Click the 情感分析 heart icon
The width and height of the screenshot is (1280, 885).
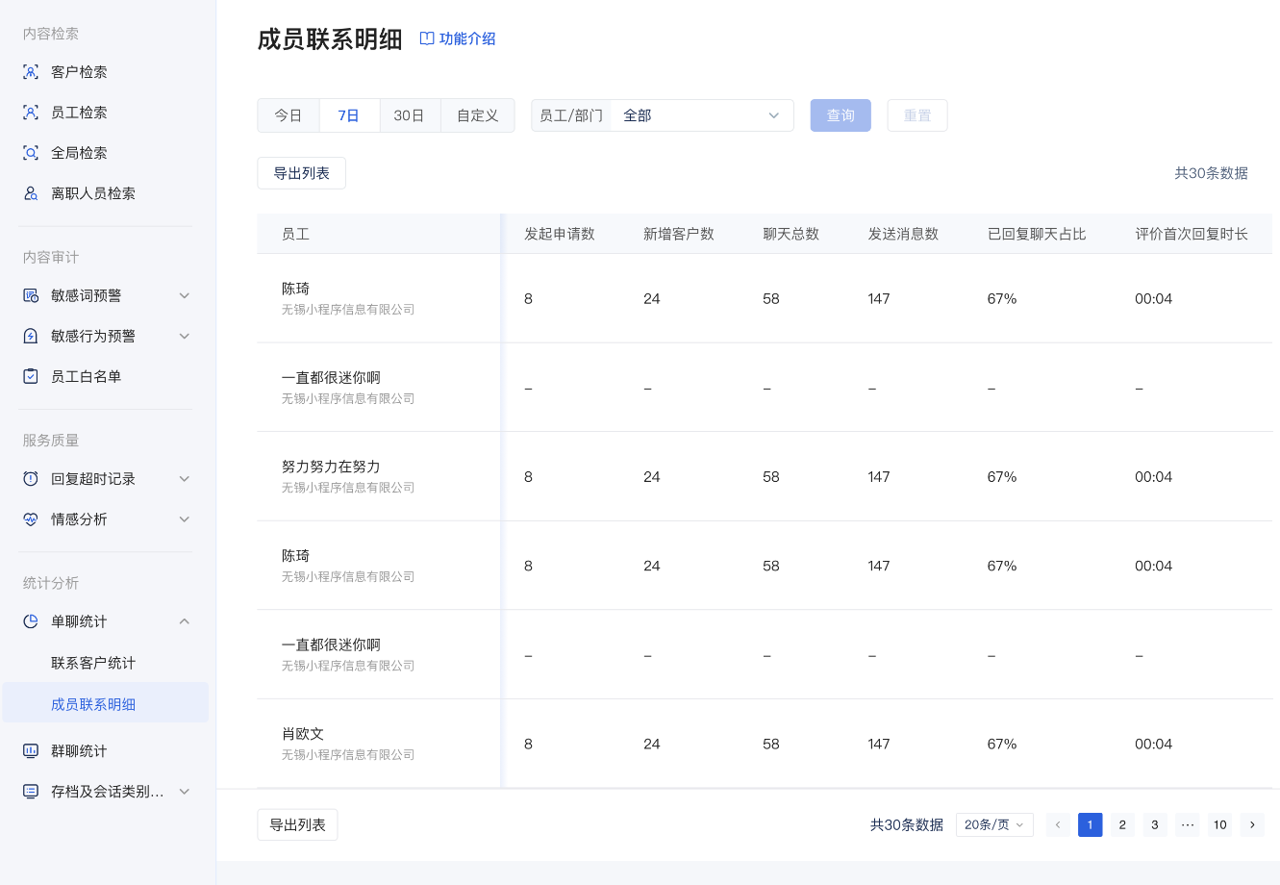tap(31, 519)
